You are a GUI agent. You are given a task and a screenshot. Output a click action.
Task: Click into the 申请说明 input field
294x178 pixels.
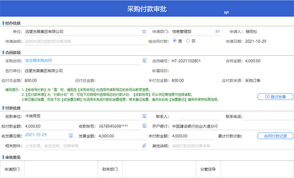[x=85, y=42]
